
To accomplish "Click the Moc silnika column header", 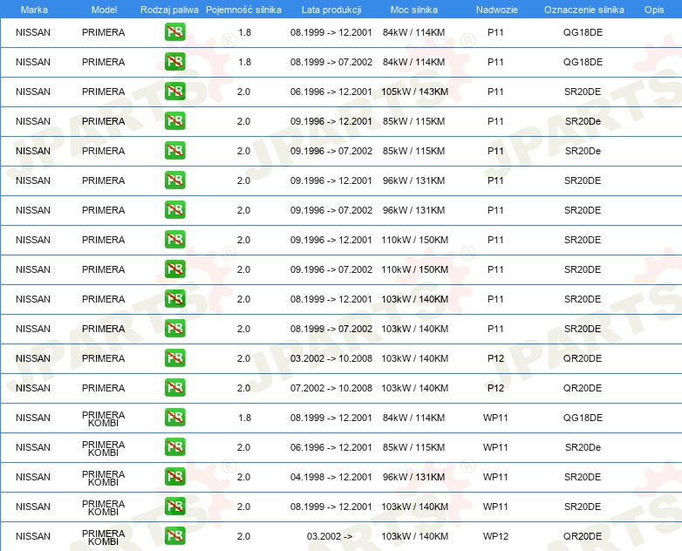I will (414, 10).
